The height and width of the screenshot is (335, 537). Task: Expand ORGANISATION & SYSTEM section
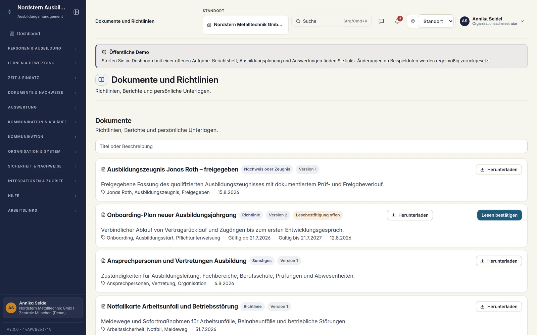tap(43, 151)
